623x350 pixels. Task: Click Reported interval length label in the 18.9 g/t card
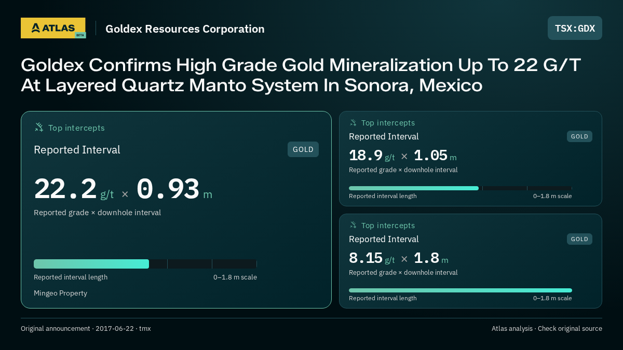coord(383,196)
